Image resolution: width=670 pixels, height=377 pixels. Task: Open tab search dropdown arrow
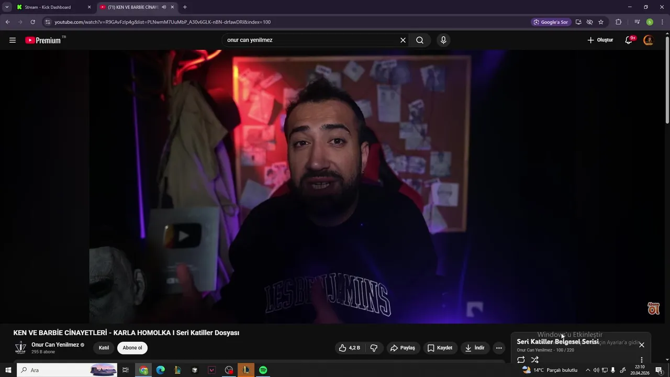click(7, 7)
